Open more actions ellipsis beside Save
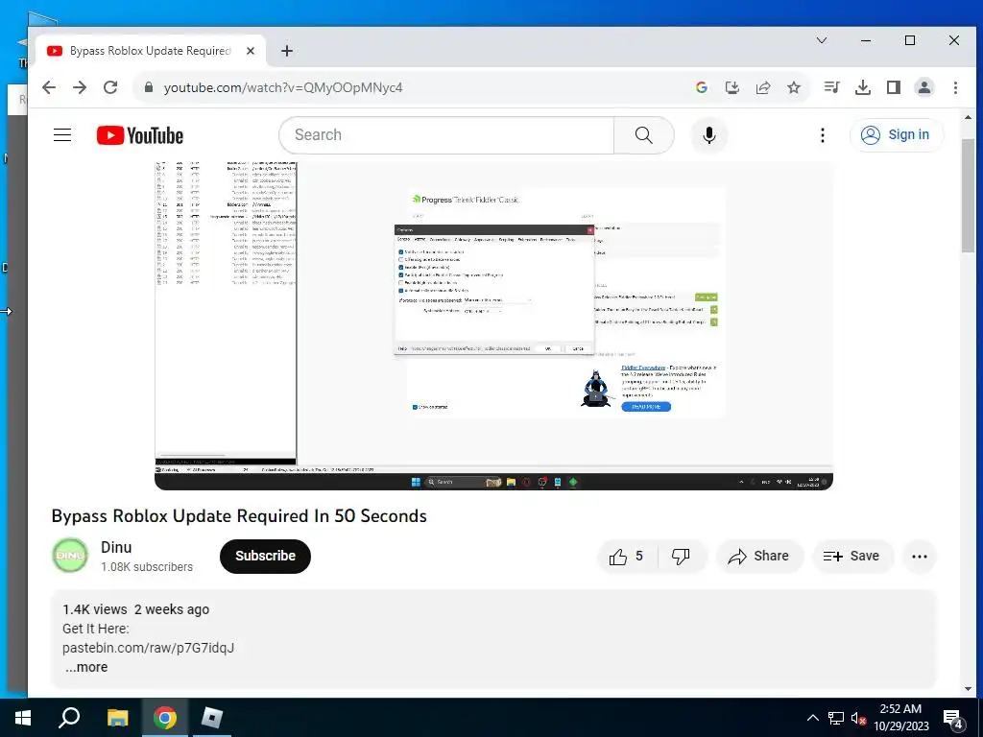The height and width of the screenshot is (737, 983). click(919, 556)
